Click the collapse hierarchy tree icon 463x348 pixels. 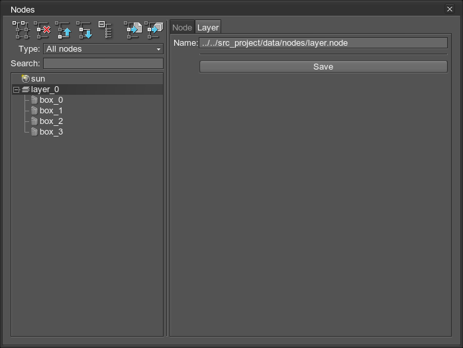(105, 30)
